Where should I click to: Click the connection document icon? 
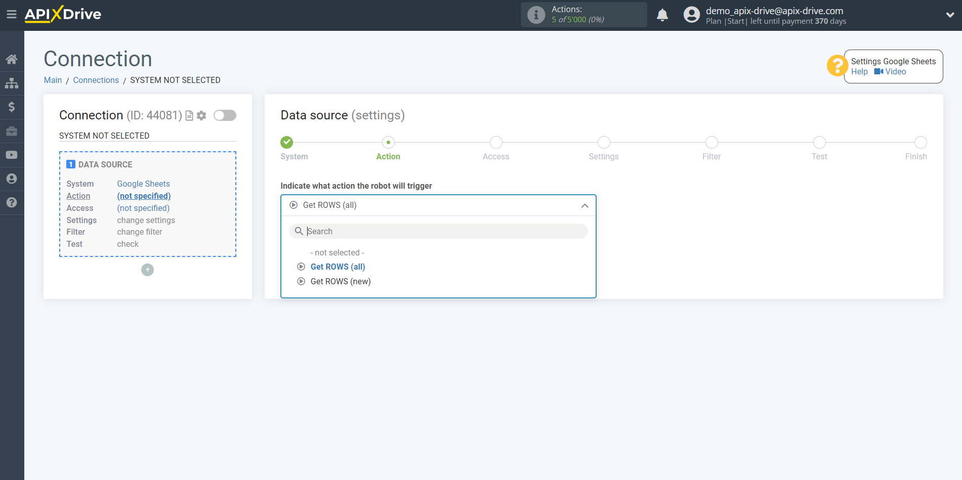click(x=189, y=116)
